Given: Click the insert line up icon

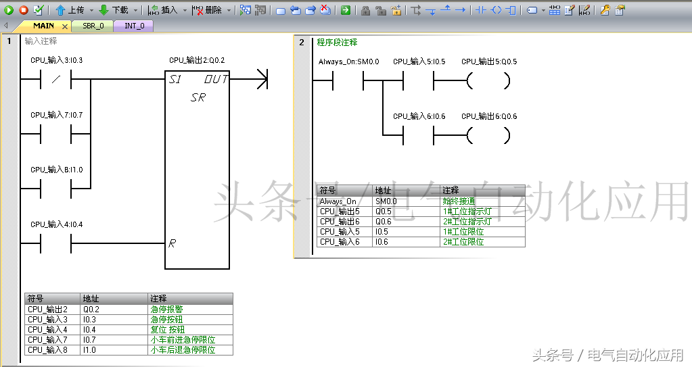Looking at the screenshot, I should tap(446, 9).
